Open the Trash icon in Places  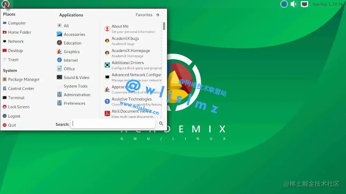click(x=4, y=60)
